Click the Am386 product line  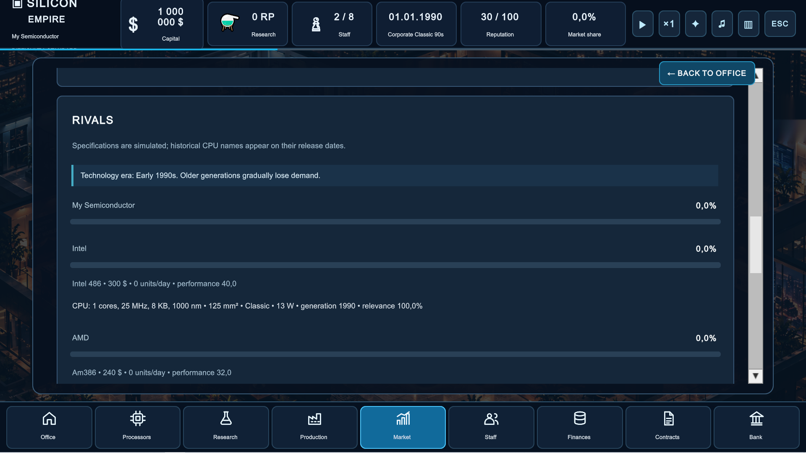tap(152, 373)
